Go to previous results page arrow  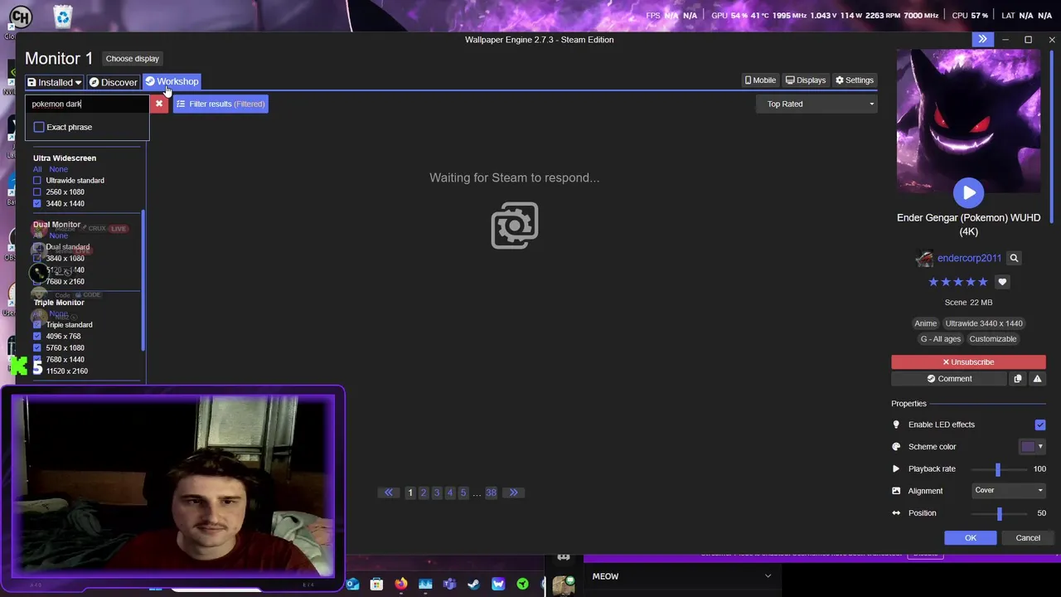tap(389, 493)
